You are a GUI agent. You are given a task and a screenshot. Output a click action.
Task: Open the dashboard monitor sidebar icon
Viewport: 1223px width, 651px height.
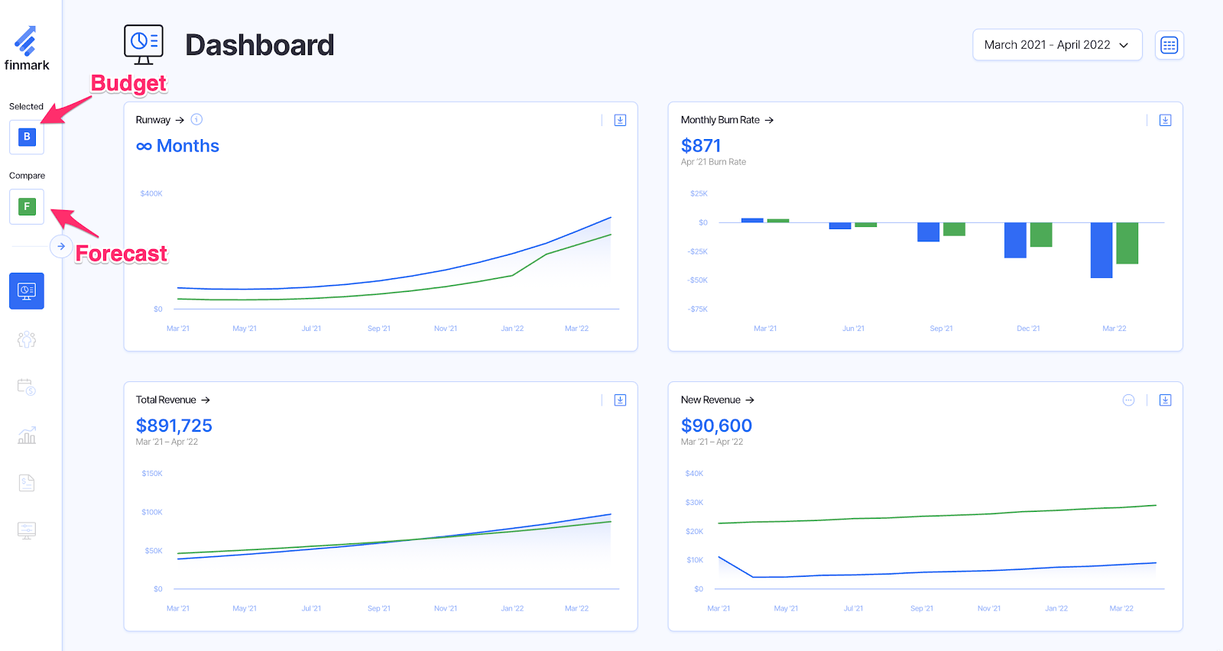(27, 290)
